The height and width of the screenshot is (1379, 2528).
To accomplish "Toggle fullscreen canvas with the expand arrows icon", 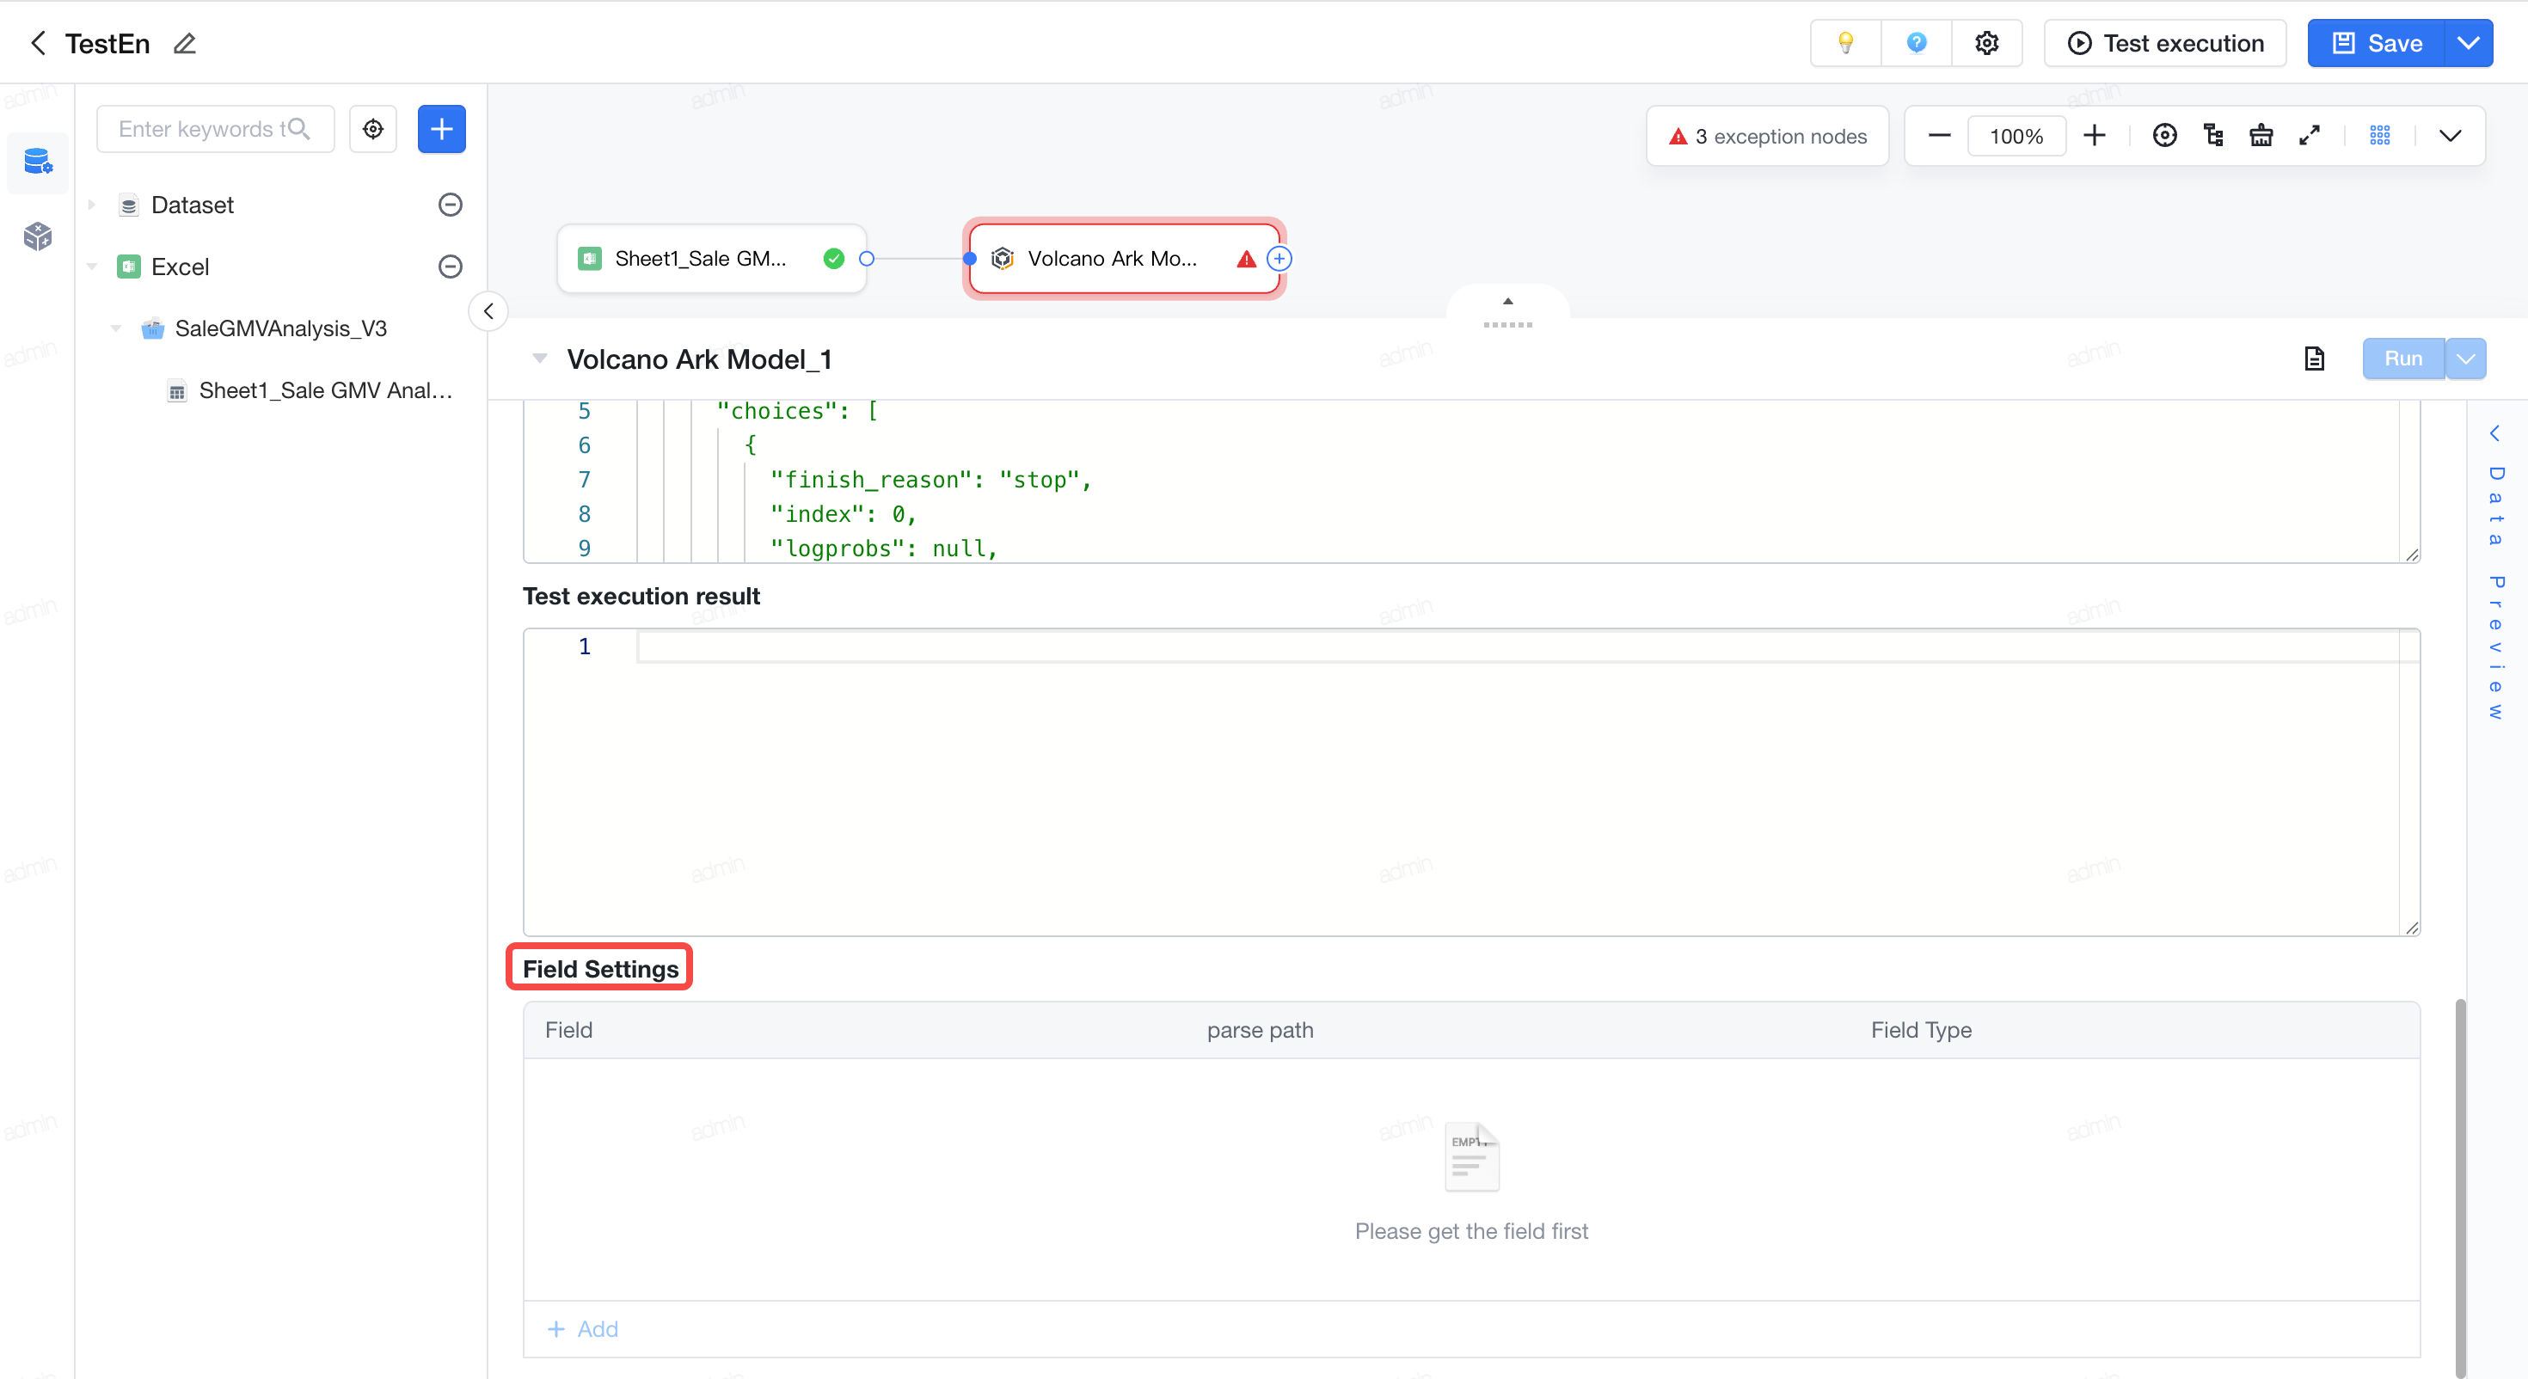I will pyautogui.click(x=2309, y=136).
